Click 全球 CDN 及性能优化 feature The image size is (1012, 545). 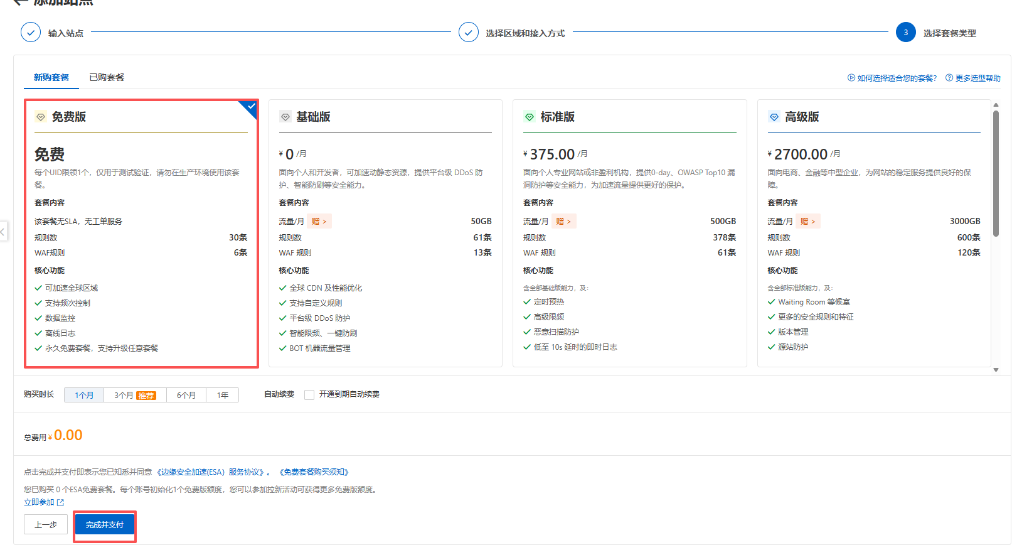point(326,288)
